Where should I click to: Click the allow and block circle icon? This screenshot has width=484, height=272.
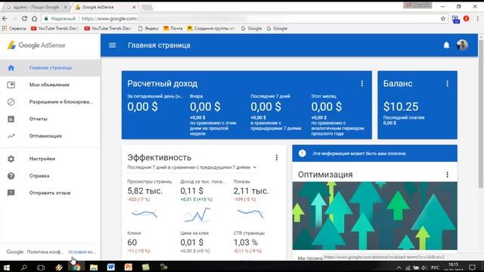(11, 102)
